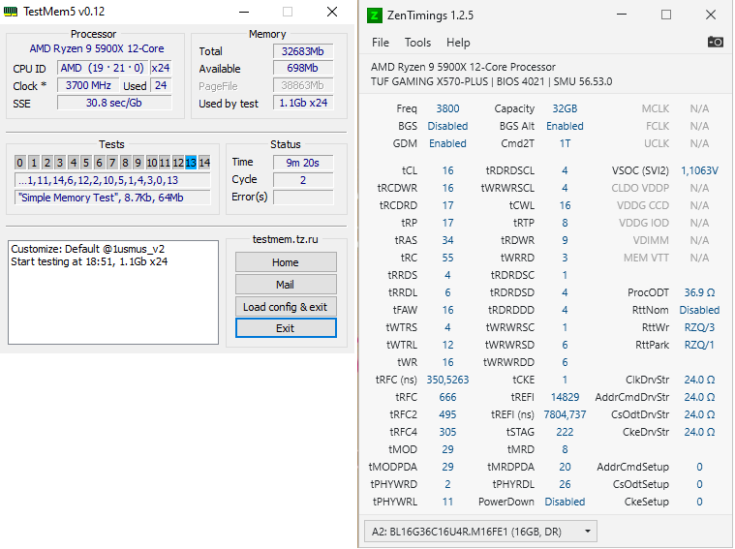The image size is (735, 549).
Task: Open the File menu in ZenTimings
Action: click(381, 43)
